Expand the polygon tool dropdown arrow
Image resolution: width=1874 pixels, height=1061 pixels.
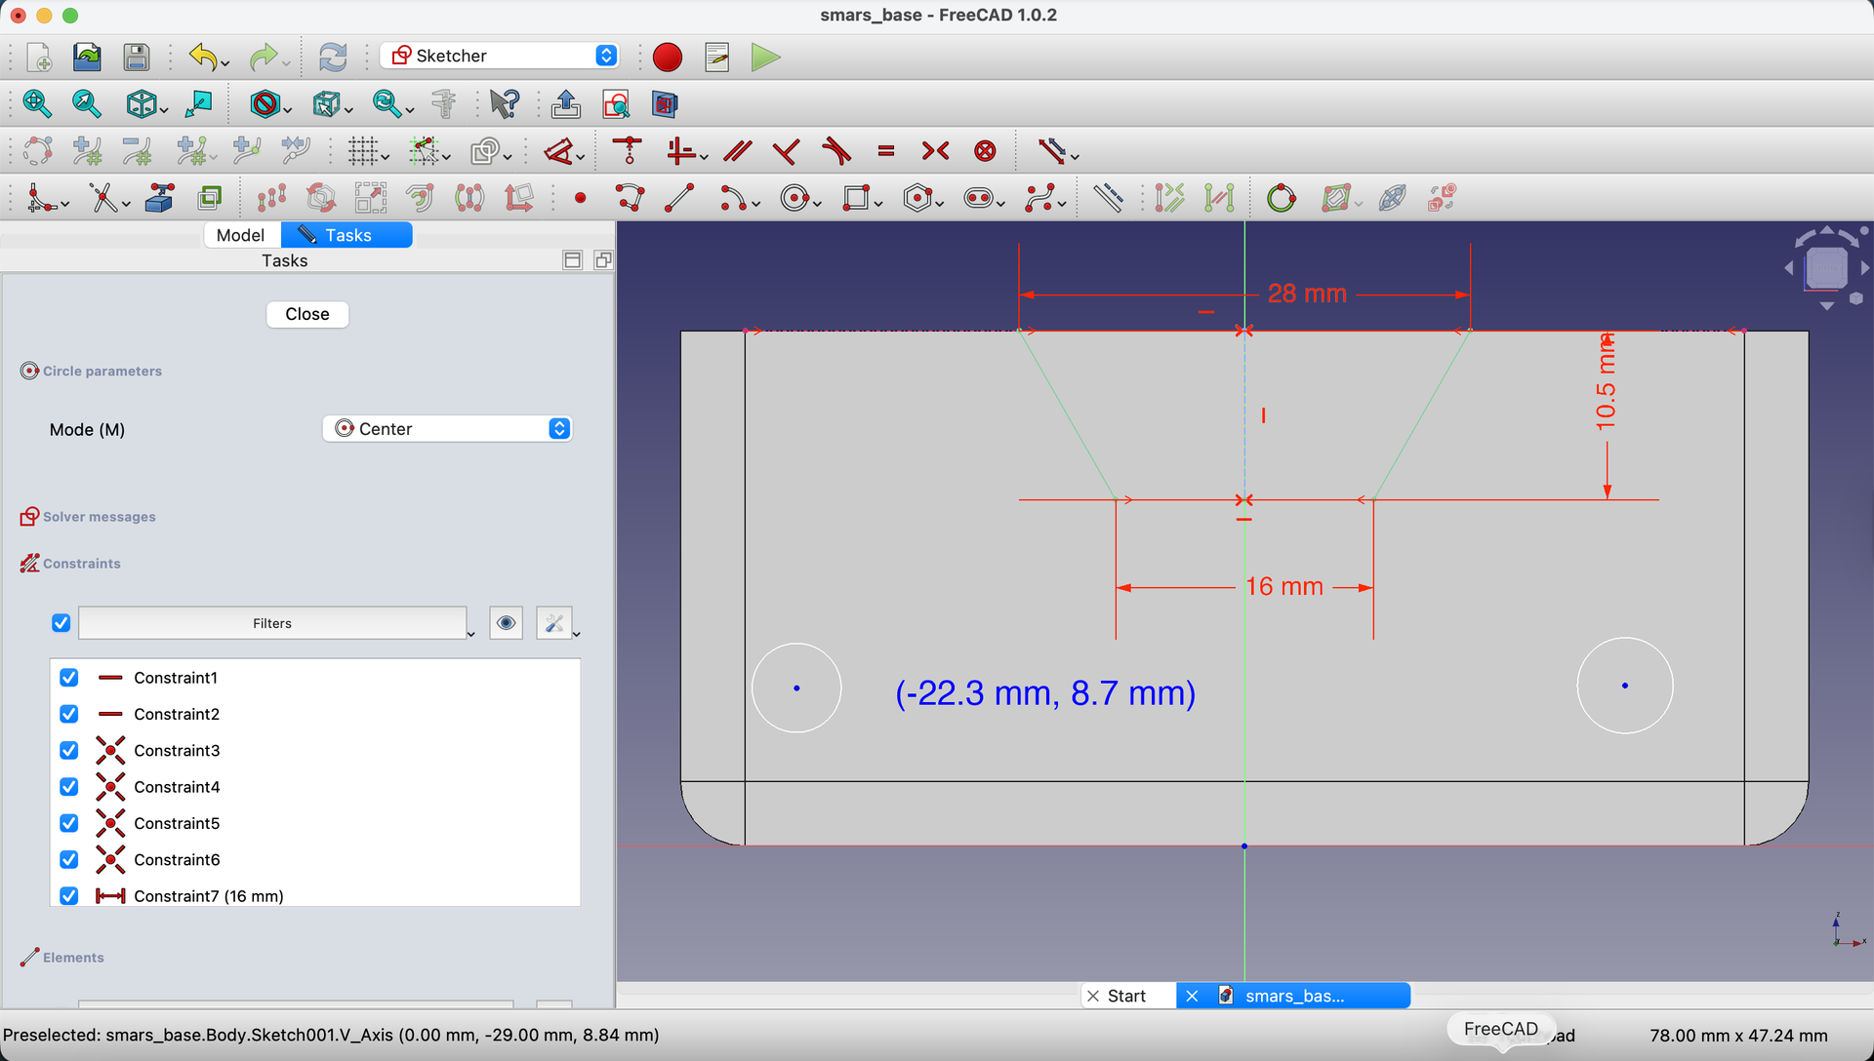(940, 204)
